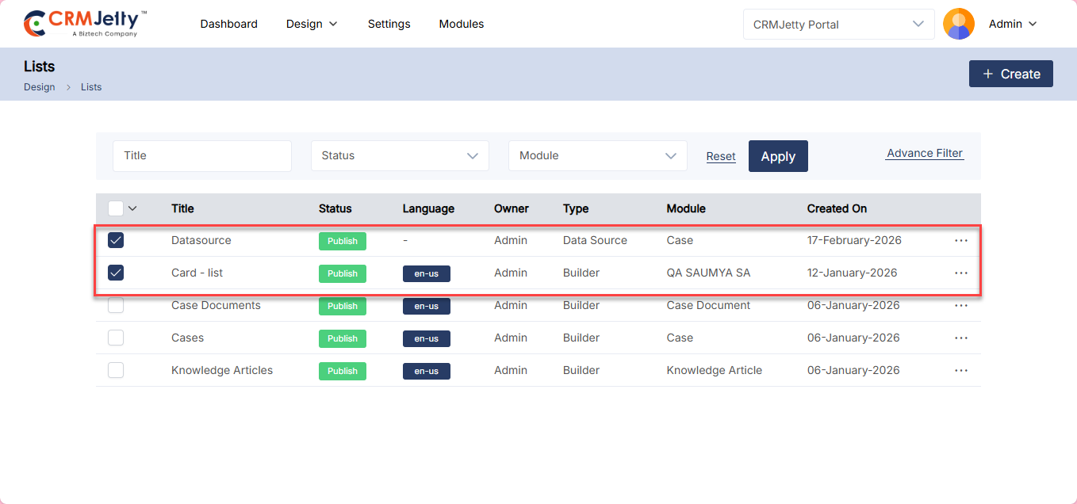Image resolution: width=1077 pixels, height=504 pixels.
Task: Click the Title search input field
Action: 202,156
